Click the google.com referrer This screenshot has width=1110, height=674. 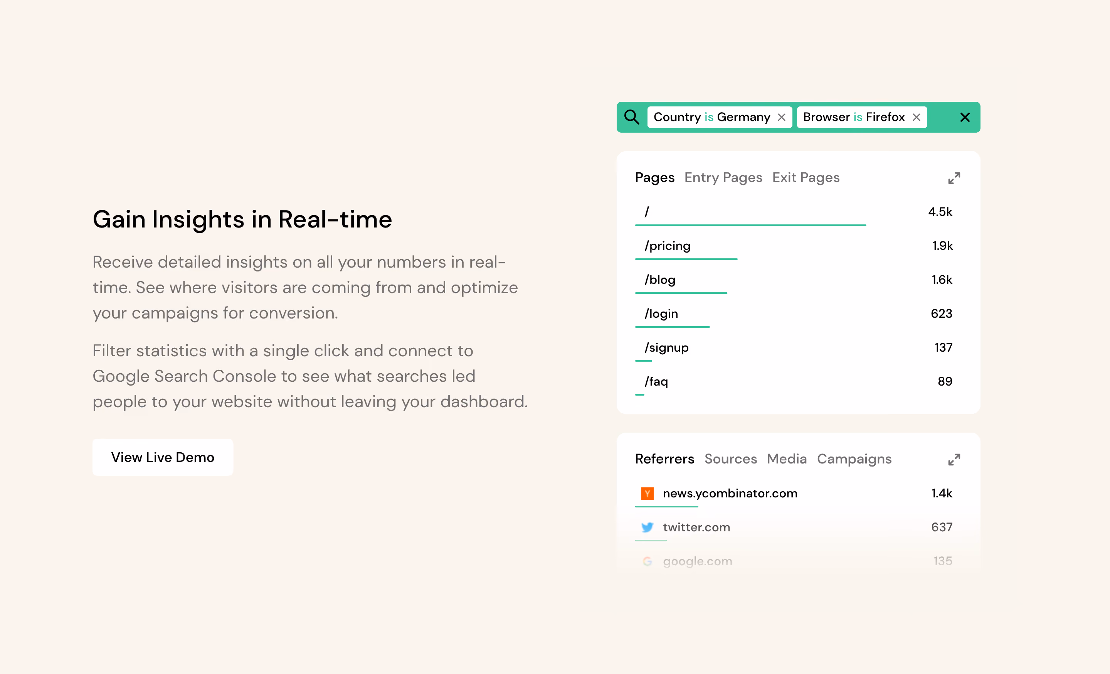(x=697, y=561)
